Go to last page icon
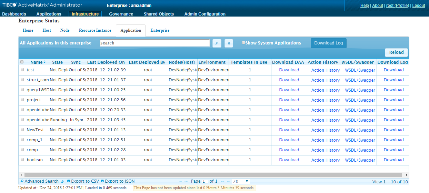429x193 pixels. [228, 182]
